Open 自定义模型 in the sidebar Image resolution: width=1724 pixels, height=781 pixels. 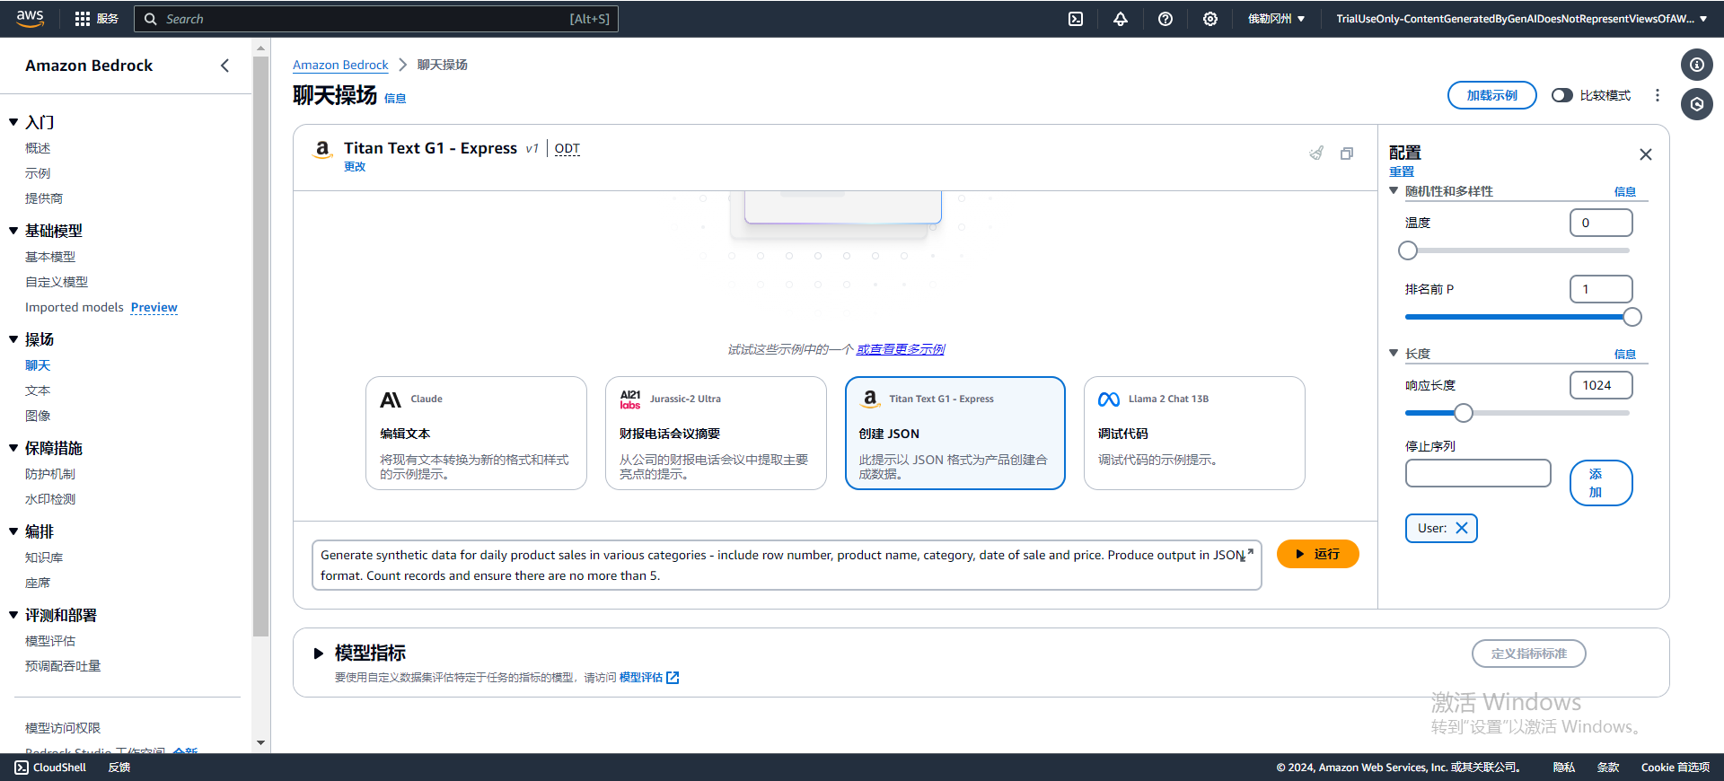click(57, 282)
